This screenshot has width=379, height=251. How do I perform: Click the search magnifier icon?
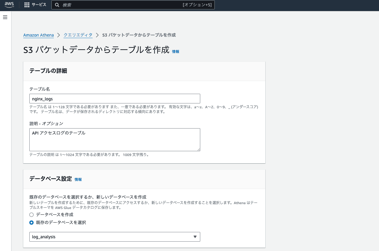point(57,5)
